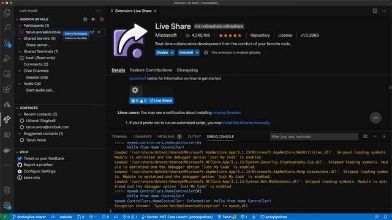Collapse the Participants (1) node
Screen dimensions: 392x220
point(20,26)
